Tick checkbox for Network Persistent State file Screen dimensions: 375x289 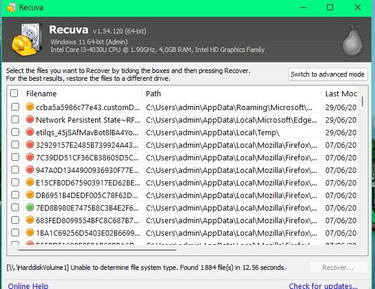pyautogui.click(x=16, y=119)
